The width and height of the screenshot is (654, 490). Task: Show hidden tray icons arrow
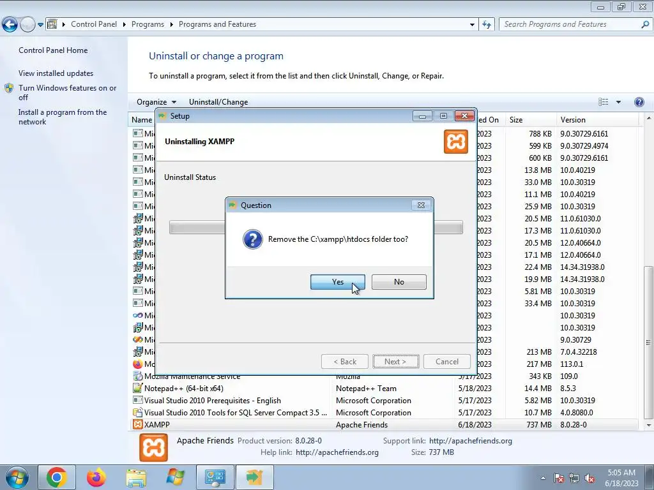[x=543, y=478]
